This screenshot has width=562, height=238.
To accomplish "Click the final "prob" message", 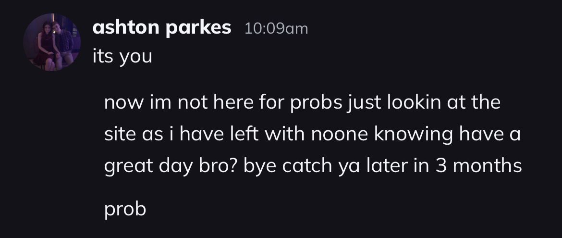I will coord(125,210).
